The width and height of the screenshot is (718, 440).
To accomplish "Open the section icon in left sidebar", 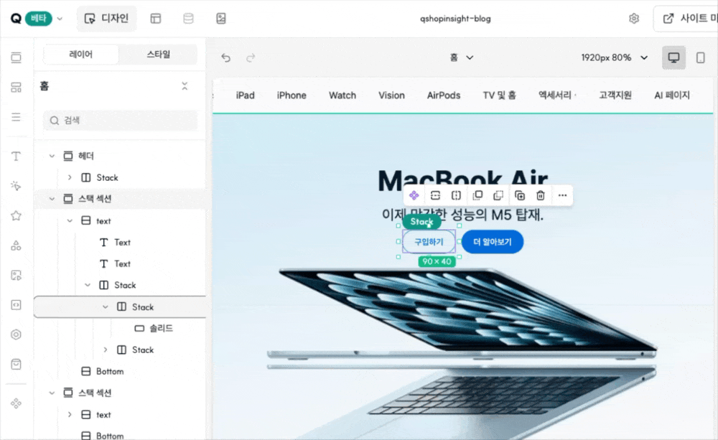I will 16,57.
